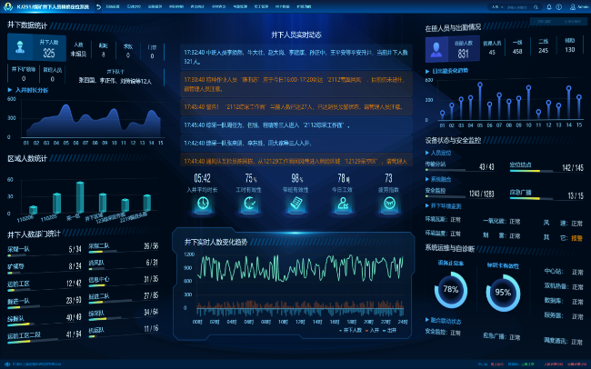Click the 疲劳指数 icon
591x369 pixels.
coord(388,204)
